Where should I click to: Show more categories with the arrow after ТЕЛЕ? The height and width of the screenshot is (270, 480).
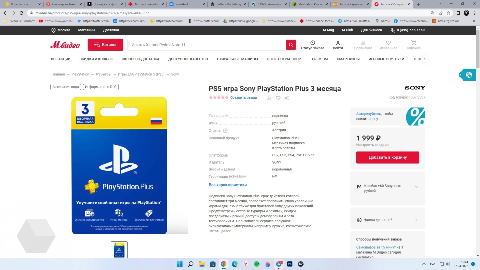pos(425,59)
